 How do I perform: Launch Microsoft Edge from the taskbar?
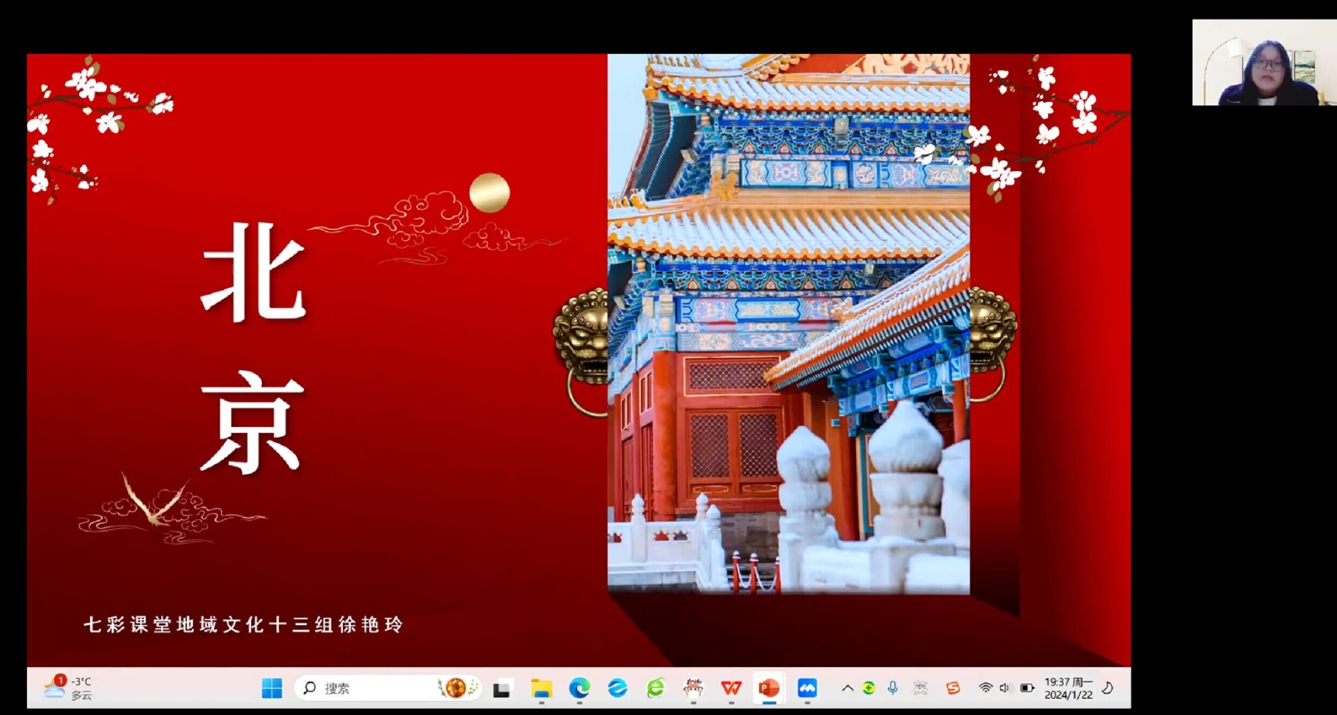point(579,688)
